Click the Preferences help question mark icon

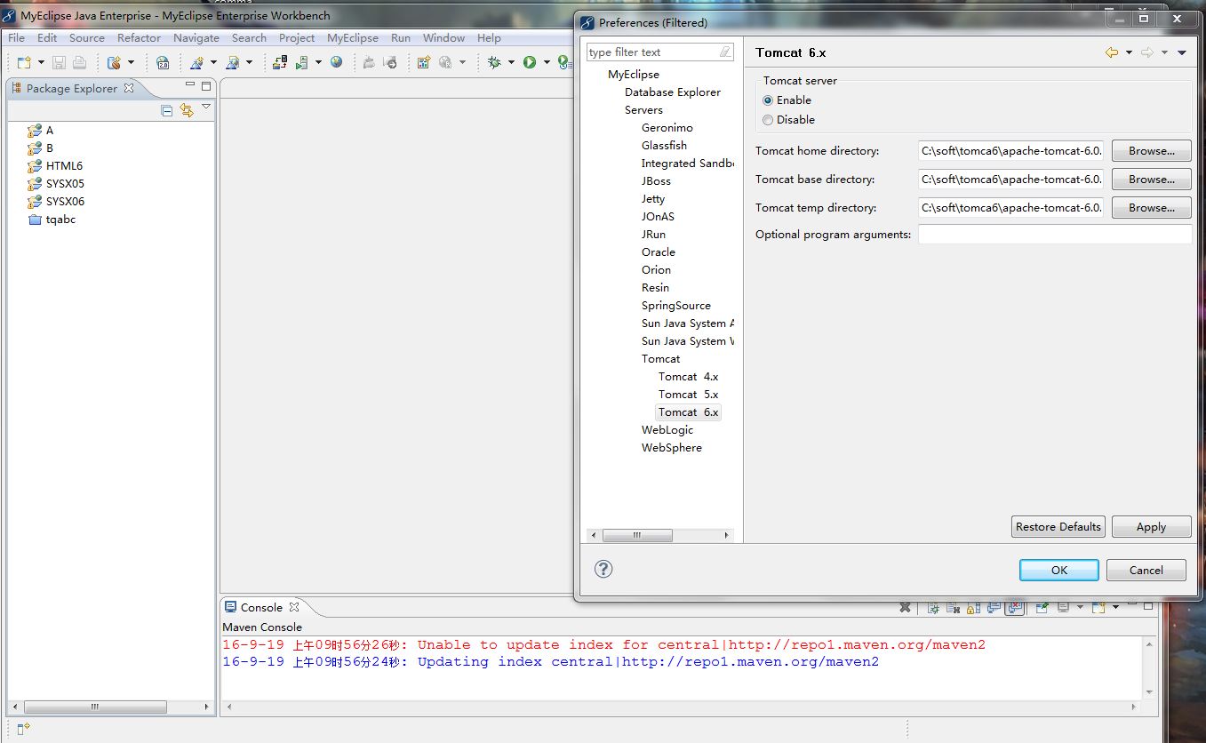603,569
